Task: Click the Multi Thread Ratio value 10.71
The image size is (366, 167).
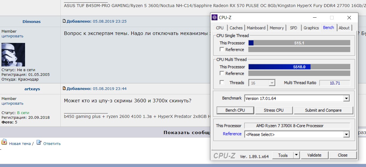Action: 335,83
